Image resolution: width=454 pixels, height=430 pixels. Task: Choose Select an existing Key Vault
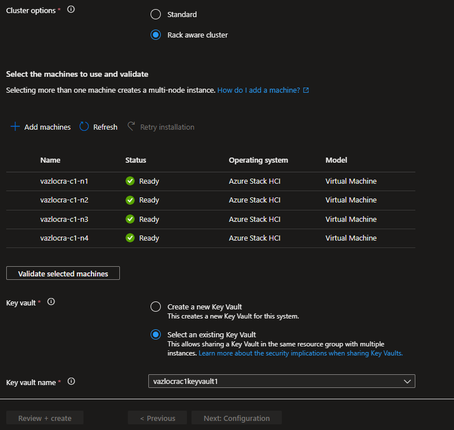[156, 334]
